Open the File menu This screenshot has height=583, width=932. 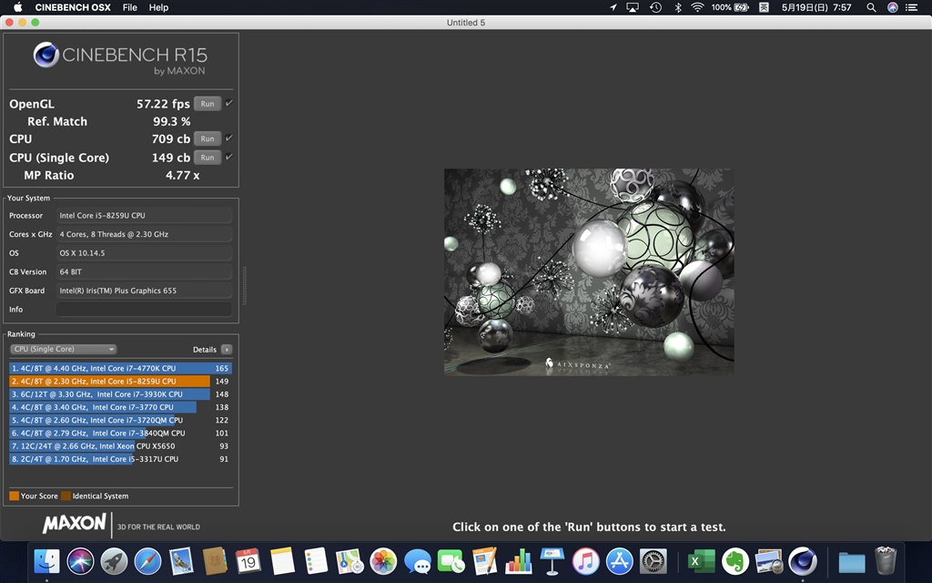pos(129,7)
